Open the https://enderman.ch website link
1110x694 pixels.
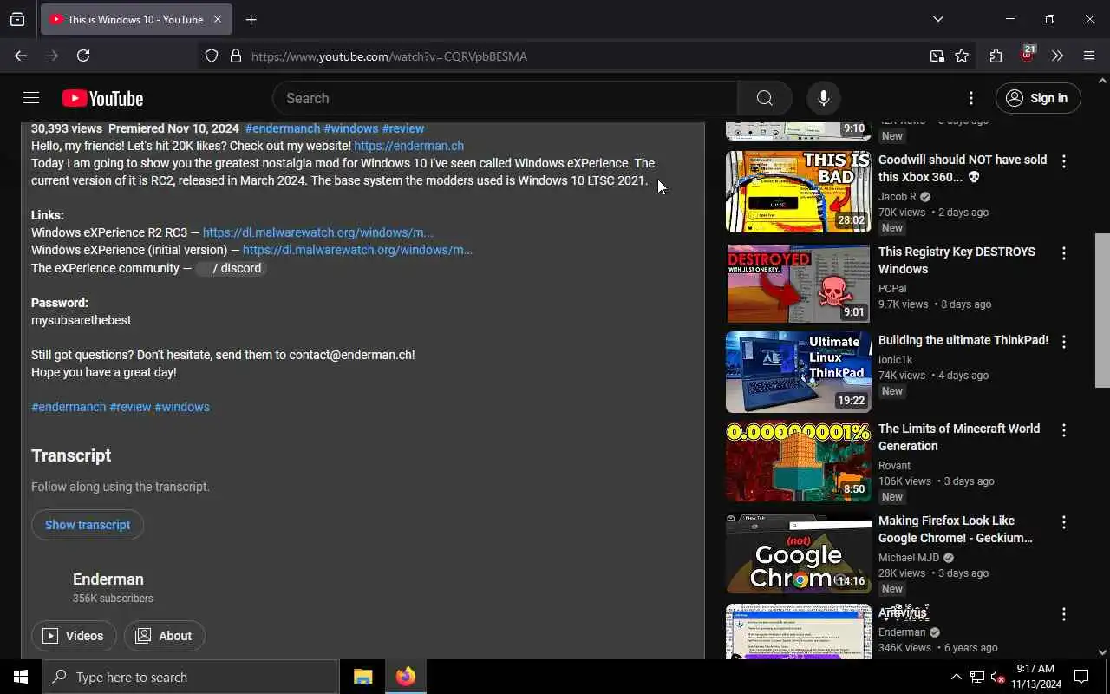(x=408, y=146)
